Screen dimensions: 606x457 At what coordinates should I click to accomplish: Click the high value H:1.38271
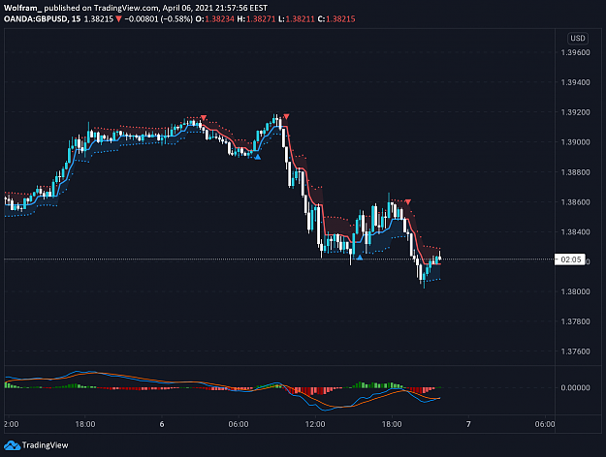coord(256,19)
